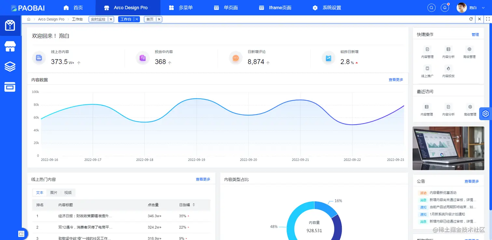Image resolution: width=492 pixels, height=240 pixels.
Task: Click 内容分析 icon under 最近访问
Action: tap(448, 107)
